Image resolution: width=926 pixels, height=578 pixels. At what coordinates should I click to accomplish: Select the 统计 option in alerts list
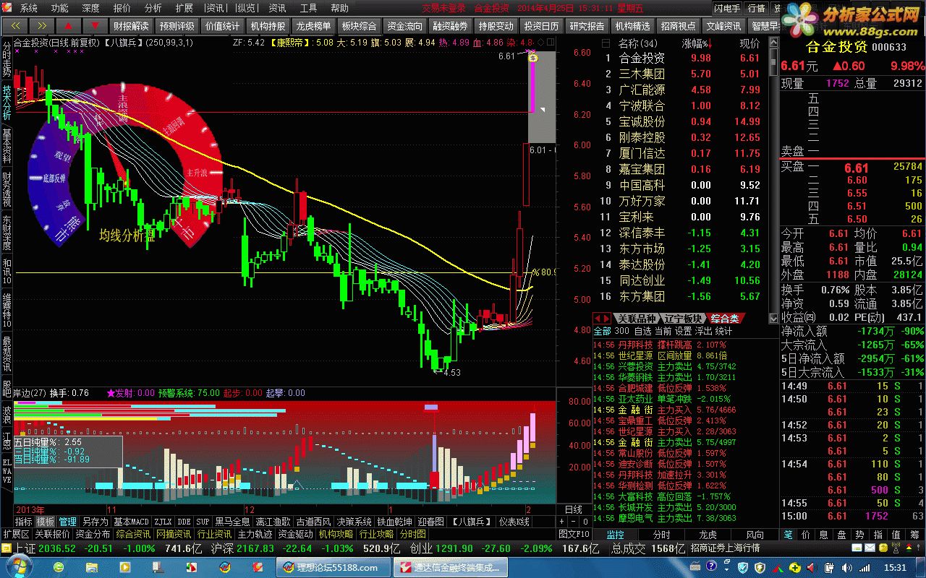(723, 331)
